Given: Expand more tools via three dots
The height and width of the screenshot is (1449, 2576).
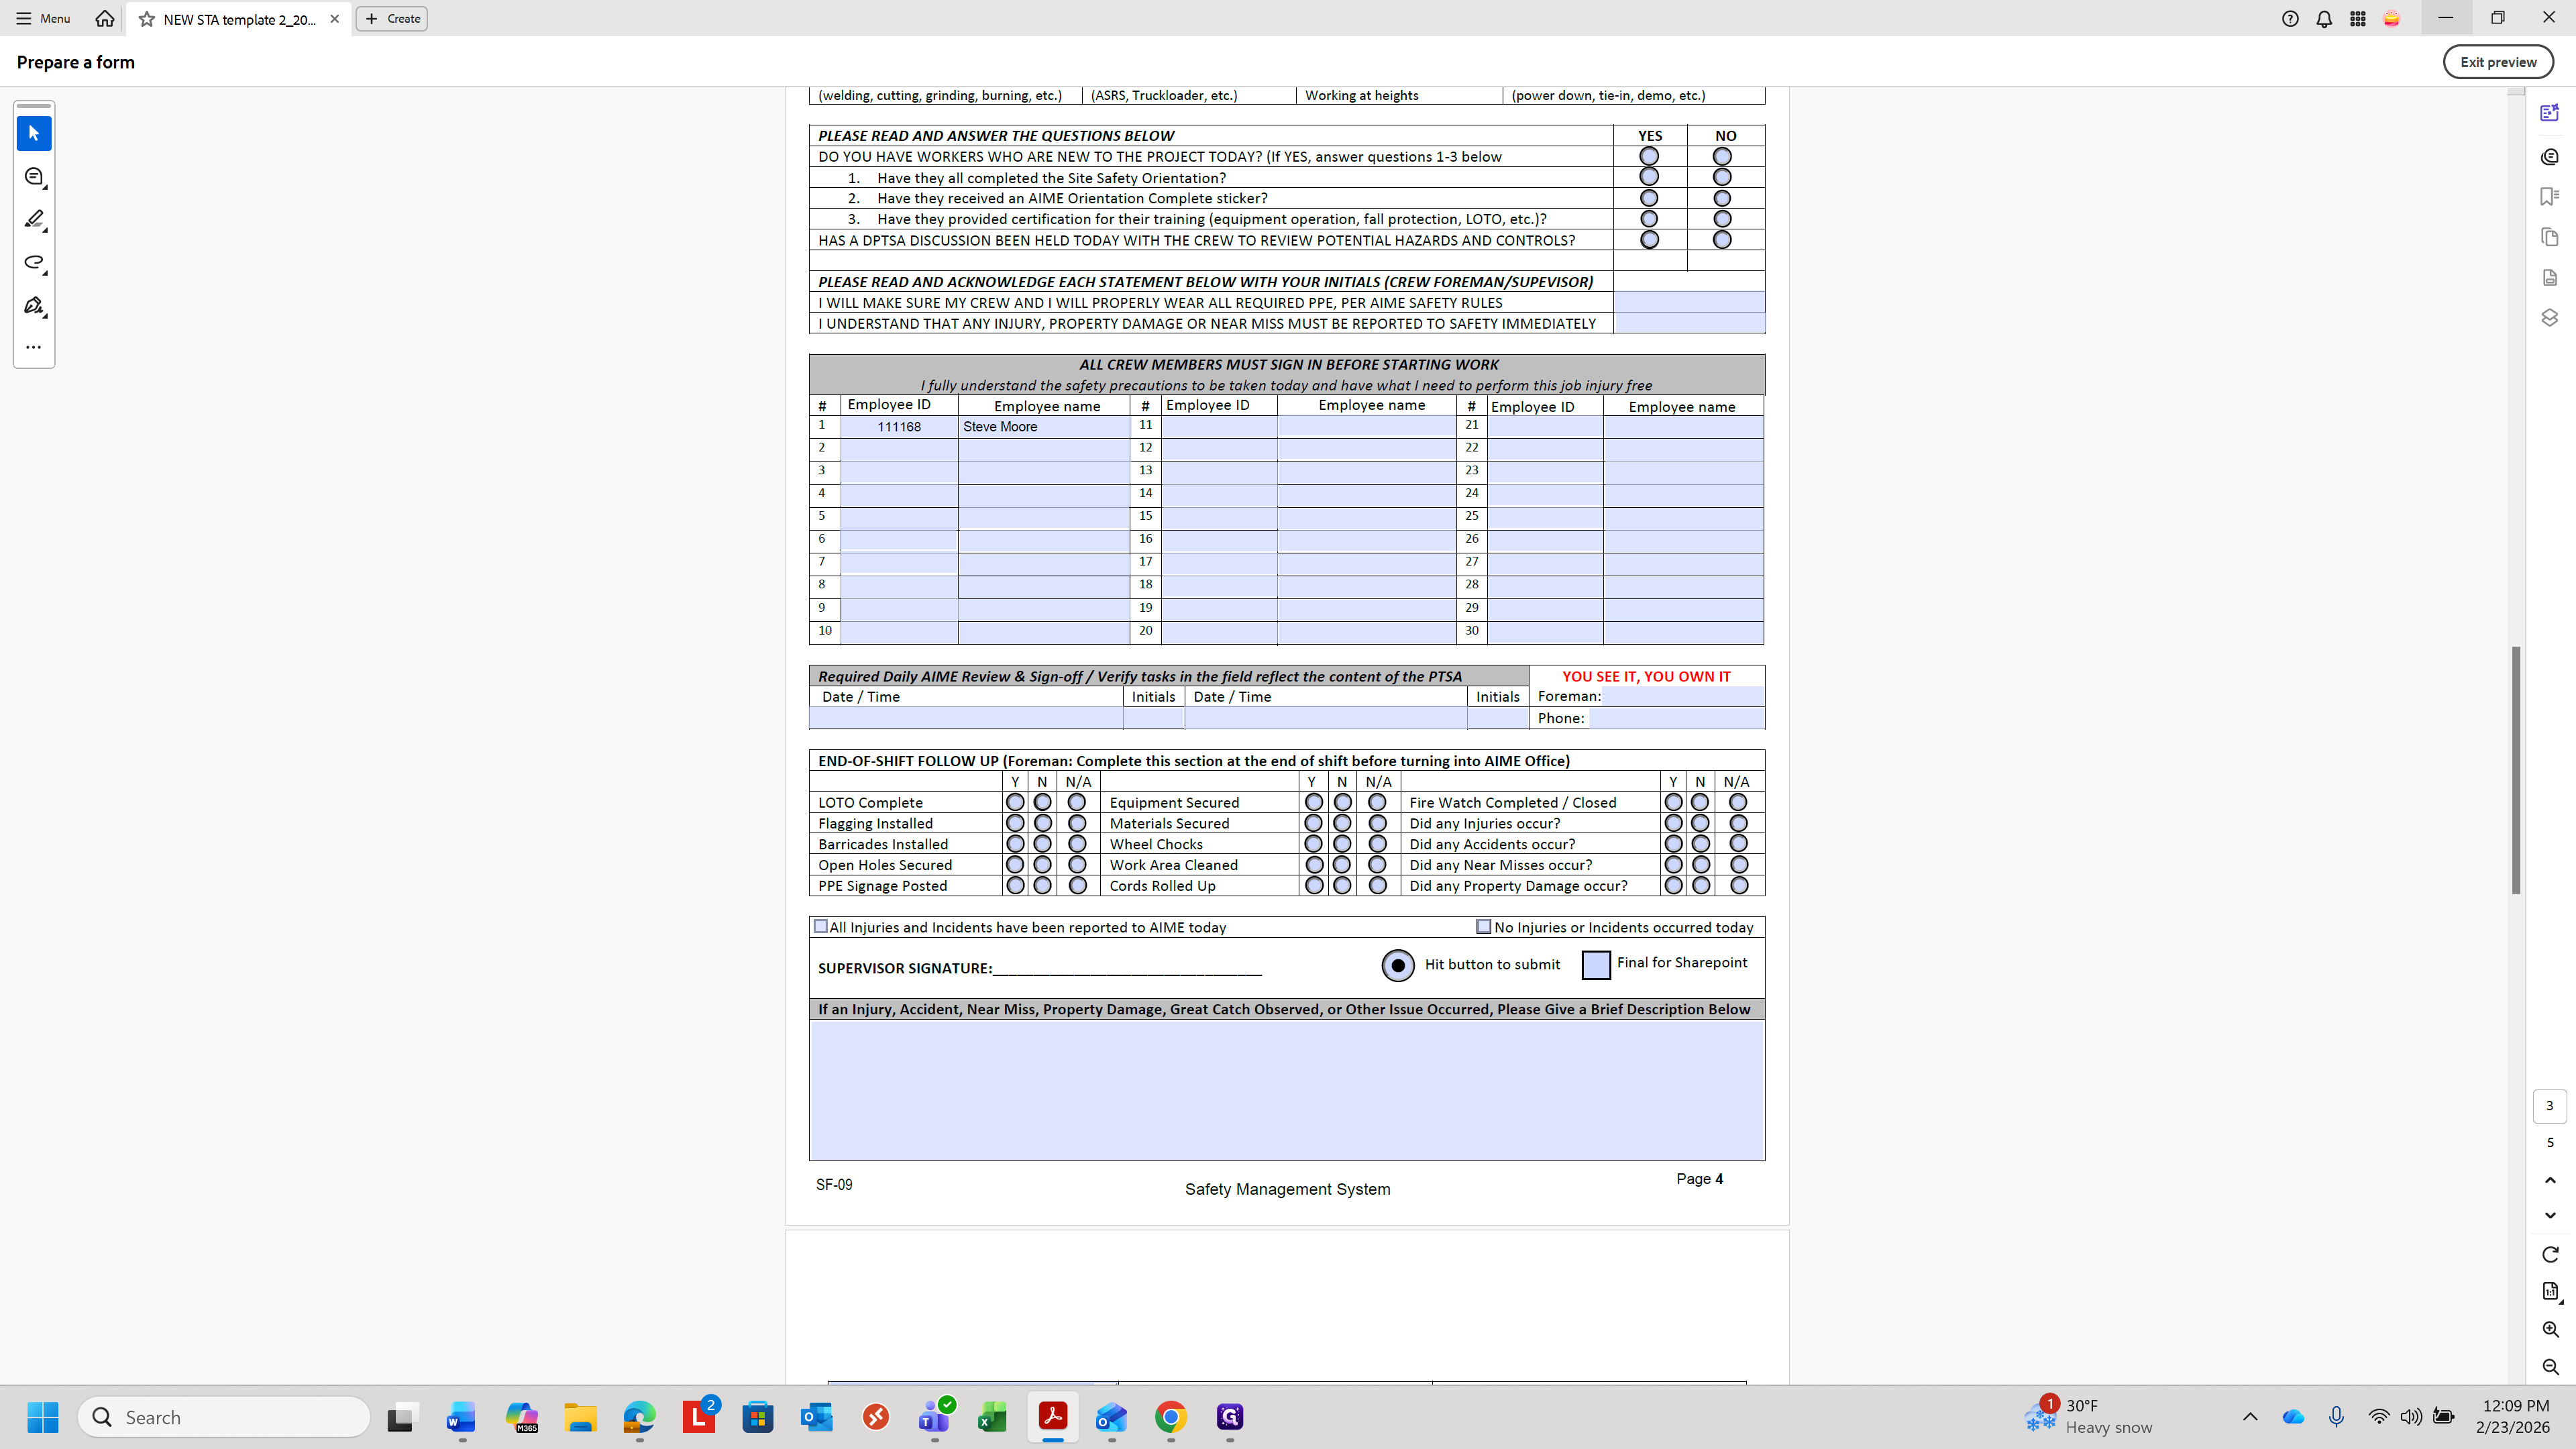Looking at the screenshot, I should pyautogui.click(x=33, y=347).
